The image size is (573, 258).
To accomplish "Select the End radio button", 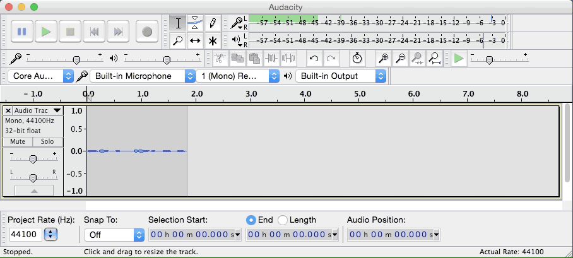I will point(251,220).
